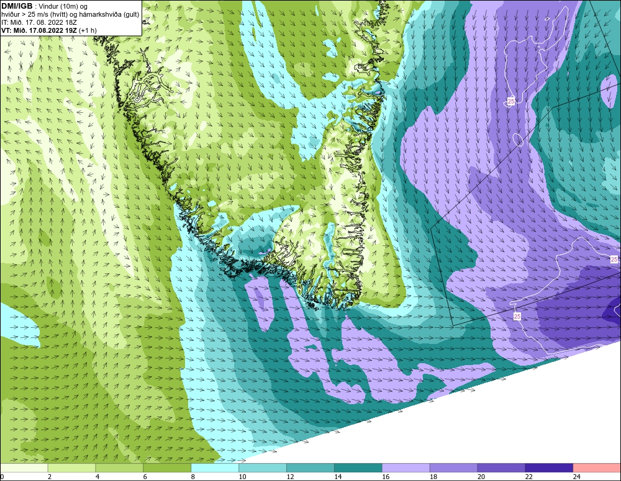This screenshot has height=481, width=621.
Task: Select the dark teal 14–16 m/s legend swatch
Action: click(358, 468)
